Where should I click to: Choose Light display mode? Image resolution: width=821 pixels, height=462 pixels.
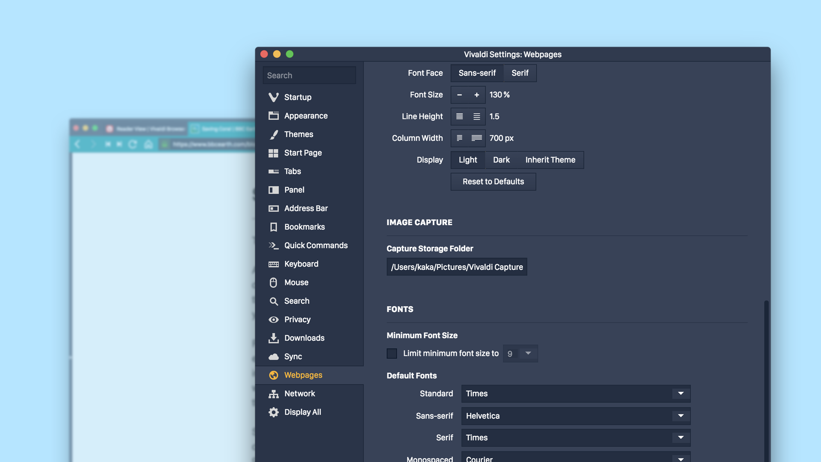click(468, 160)
